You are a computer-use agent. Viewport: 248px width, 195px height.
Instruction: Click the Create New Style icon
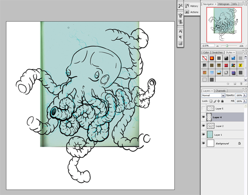pos(235,84)
